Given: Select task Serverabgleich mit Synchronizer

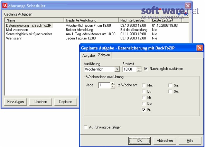Looking at the screenshot, I should tap(29, 34).
